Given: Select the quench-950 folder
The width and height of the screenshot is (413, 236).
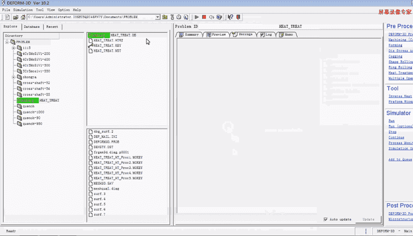Looking at the screenshot, I should point(33,124).
